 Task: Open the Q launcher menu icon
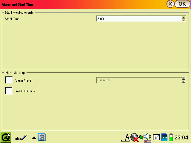point(6,137)
